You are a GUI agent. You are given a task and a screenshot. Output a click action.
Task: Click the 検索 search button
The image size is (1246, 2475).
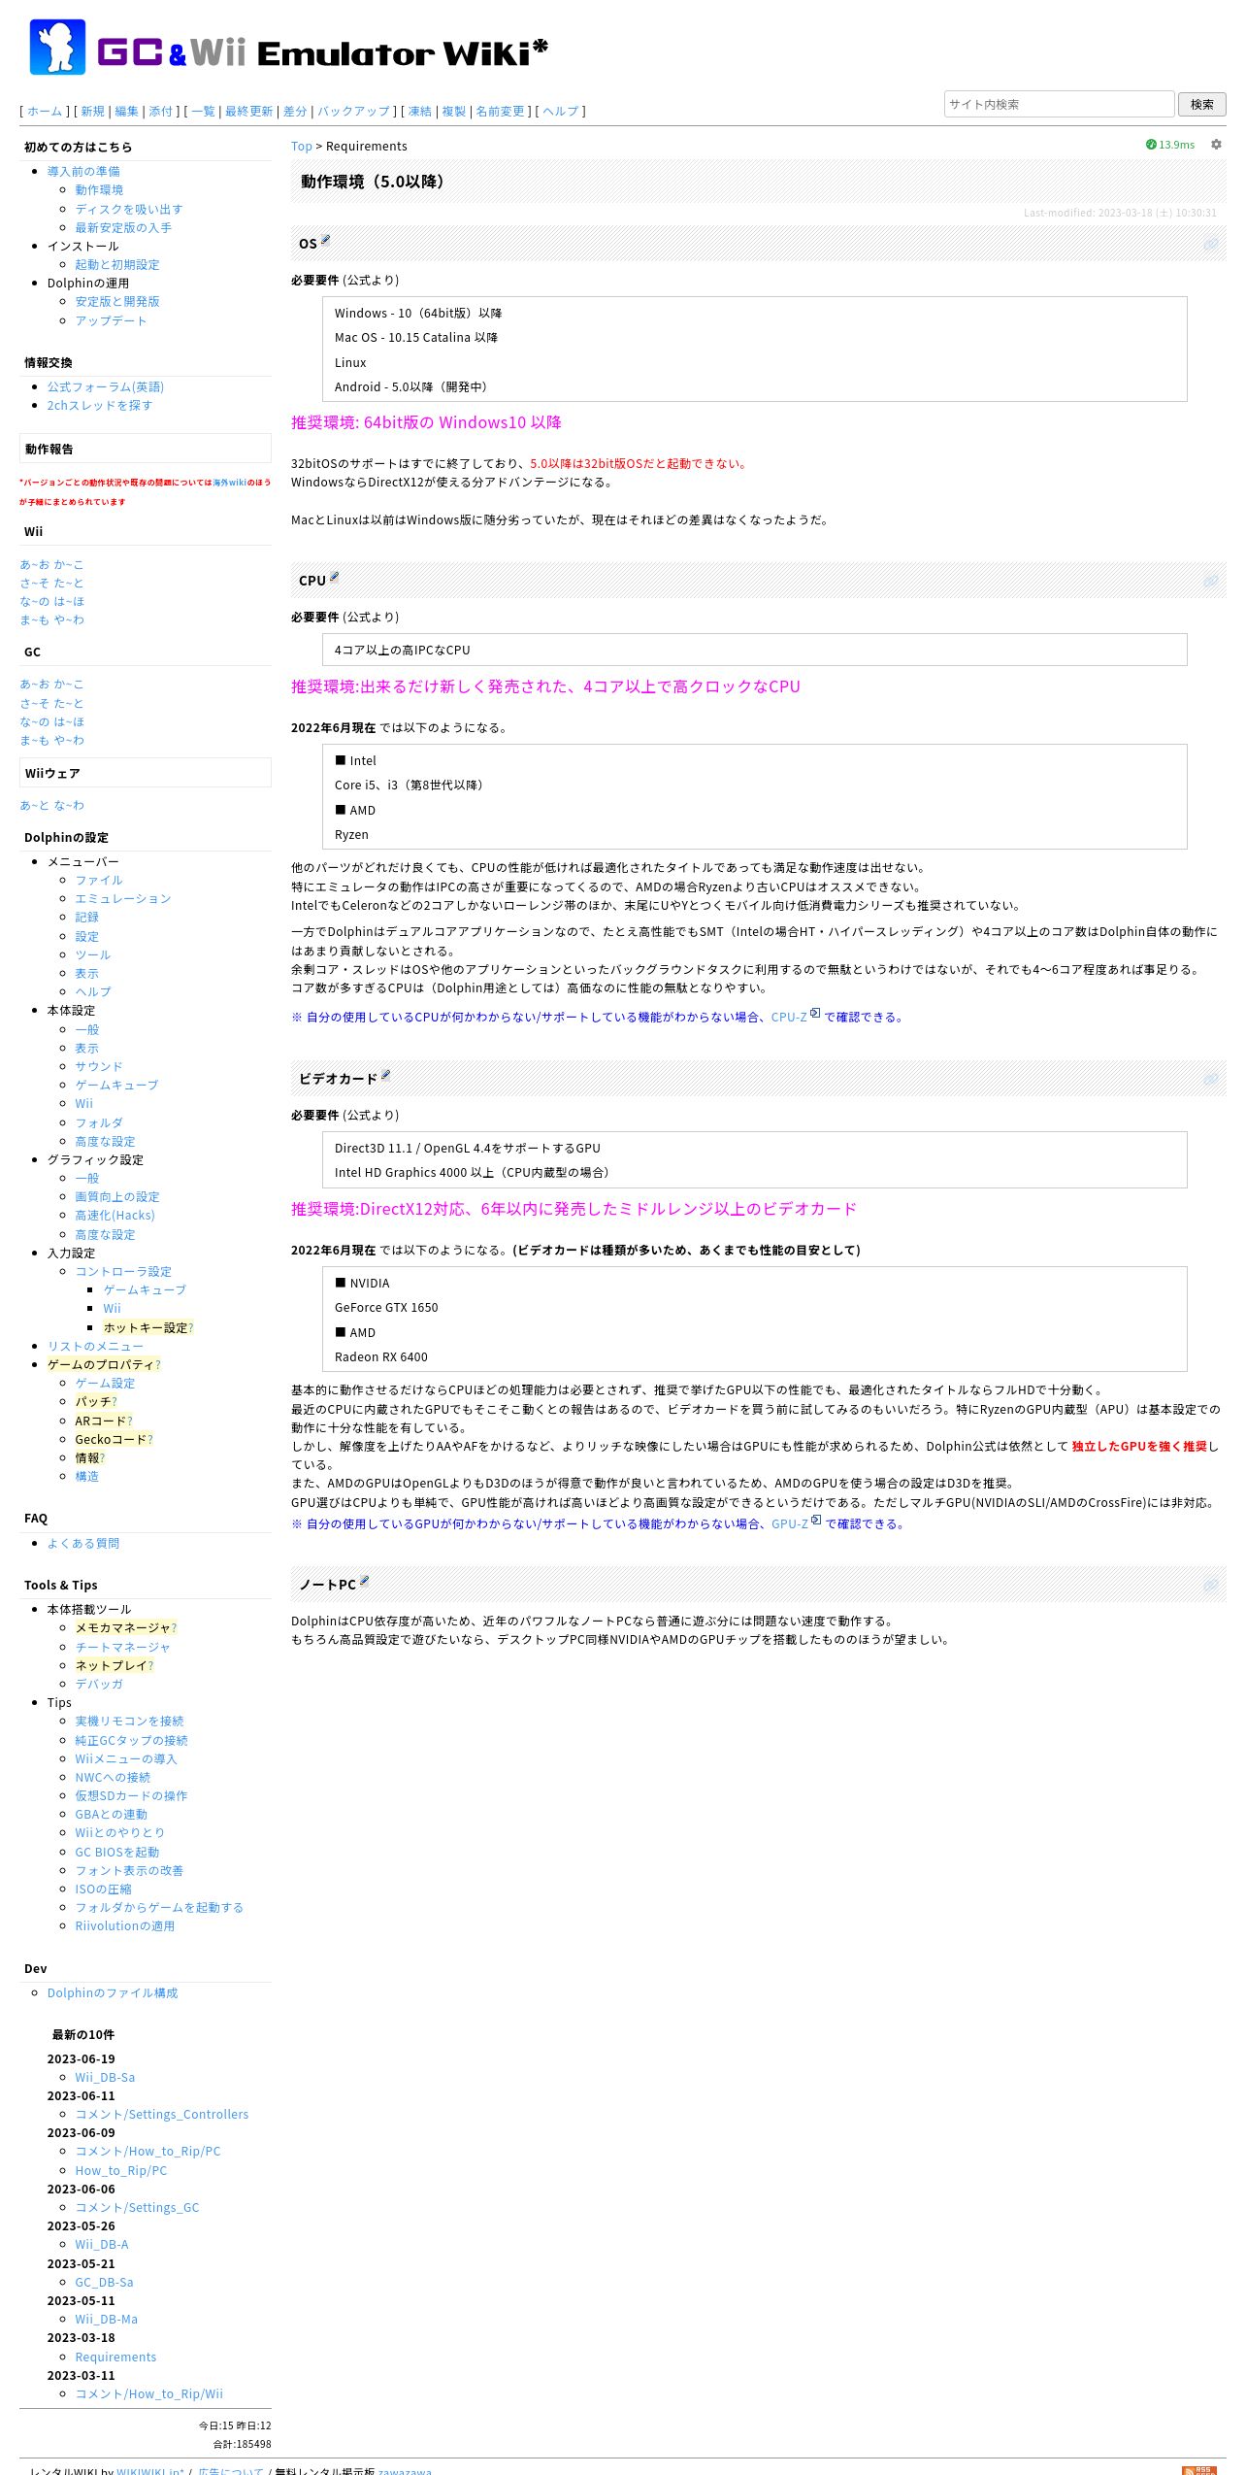(1202, 104)
